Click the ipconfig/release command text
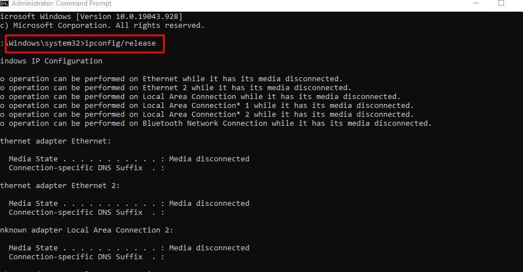Screen dimensions: 523x272 click(124, 43)
